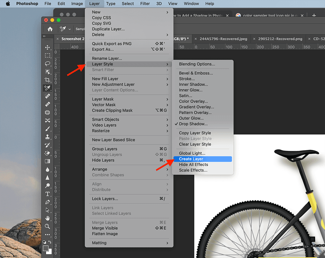Screen dimensions: 325x258
Task: Open the tool preset picker dropdown
Action: coord(70,29)
